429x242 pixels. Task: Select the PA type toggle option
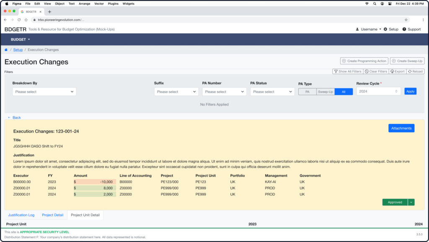[307, 92]
